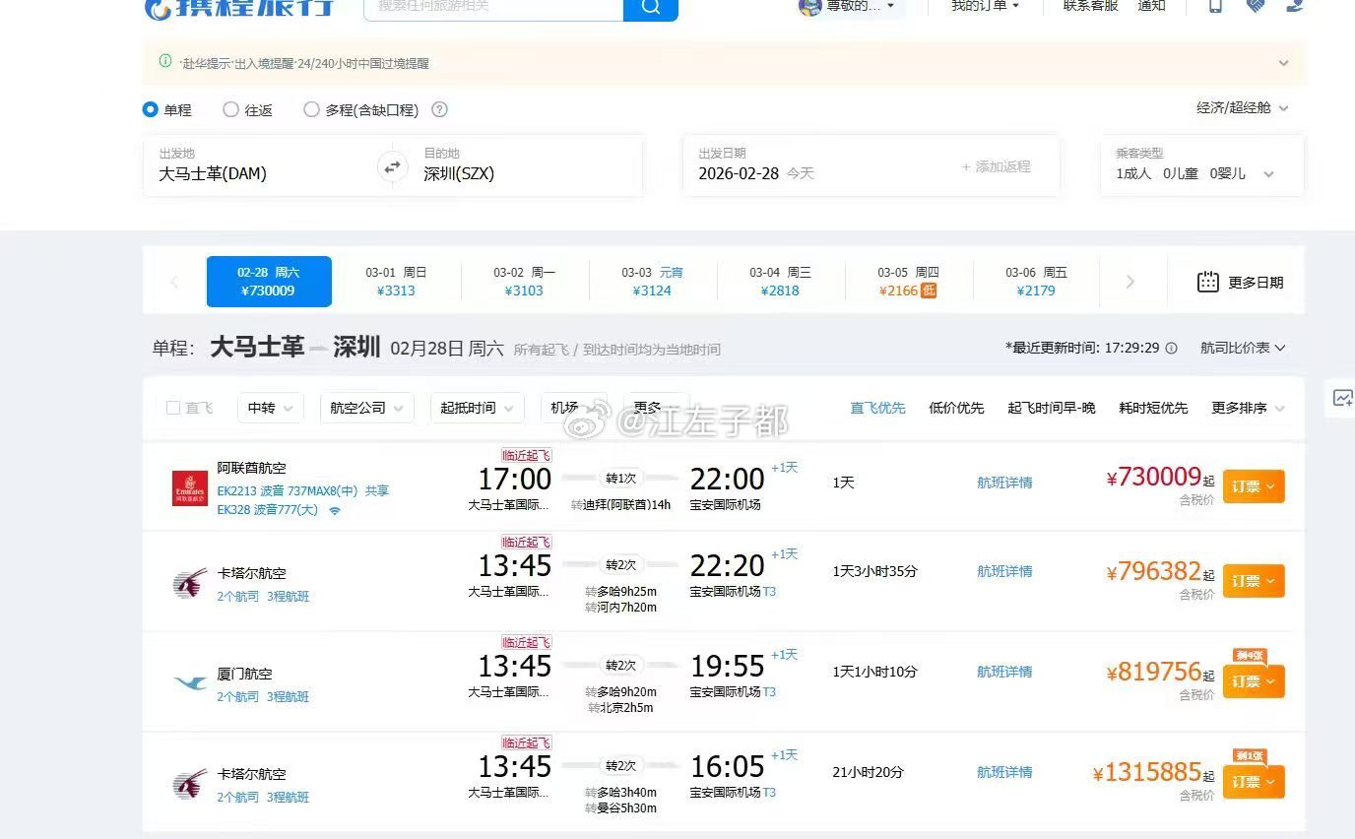Click the 出发地 大马士革(DAM) field
Image resolution: width=1355 pixels, height=839 pixels.
(260, 165)
